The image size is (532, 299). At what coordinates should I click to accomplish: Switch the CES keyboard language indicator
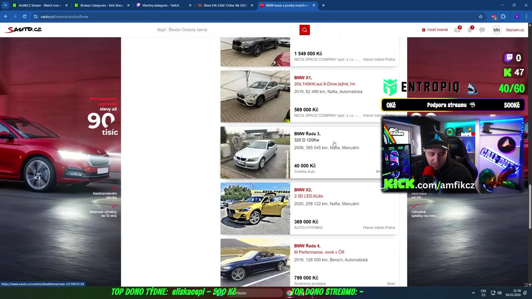click(x=483, y=293)
